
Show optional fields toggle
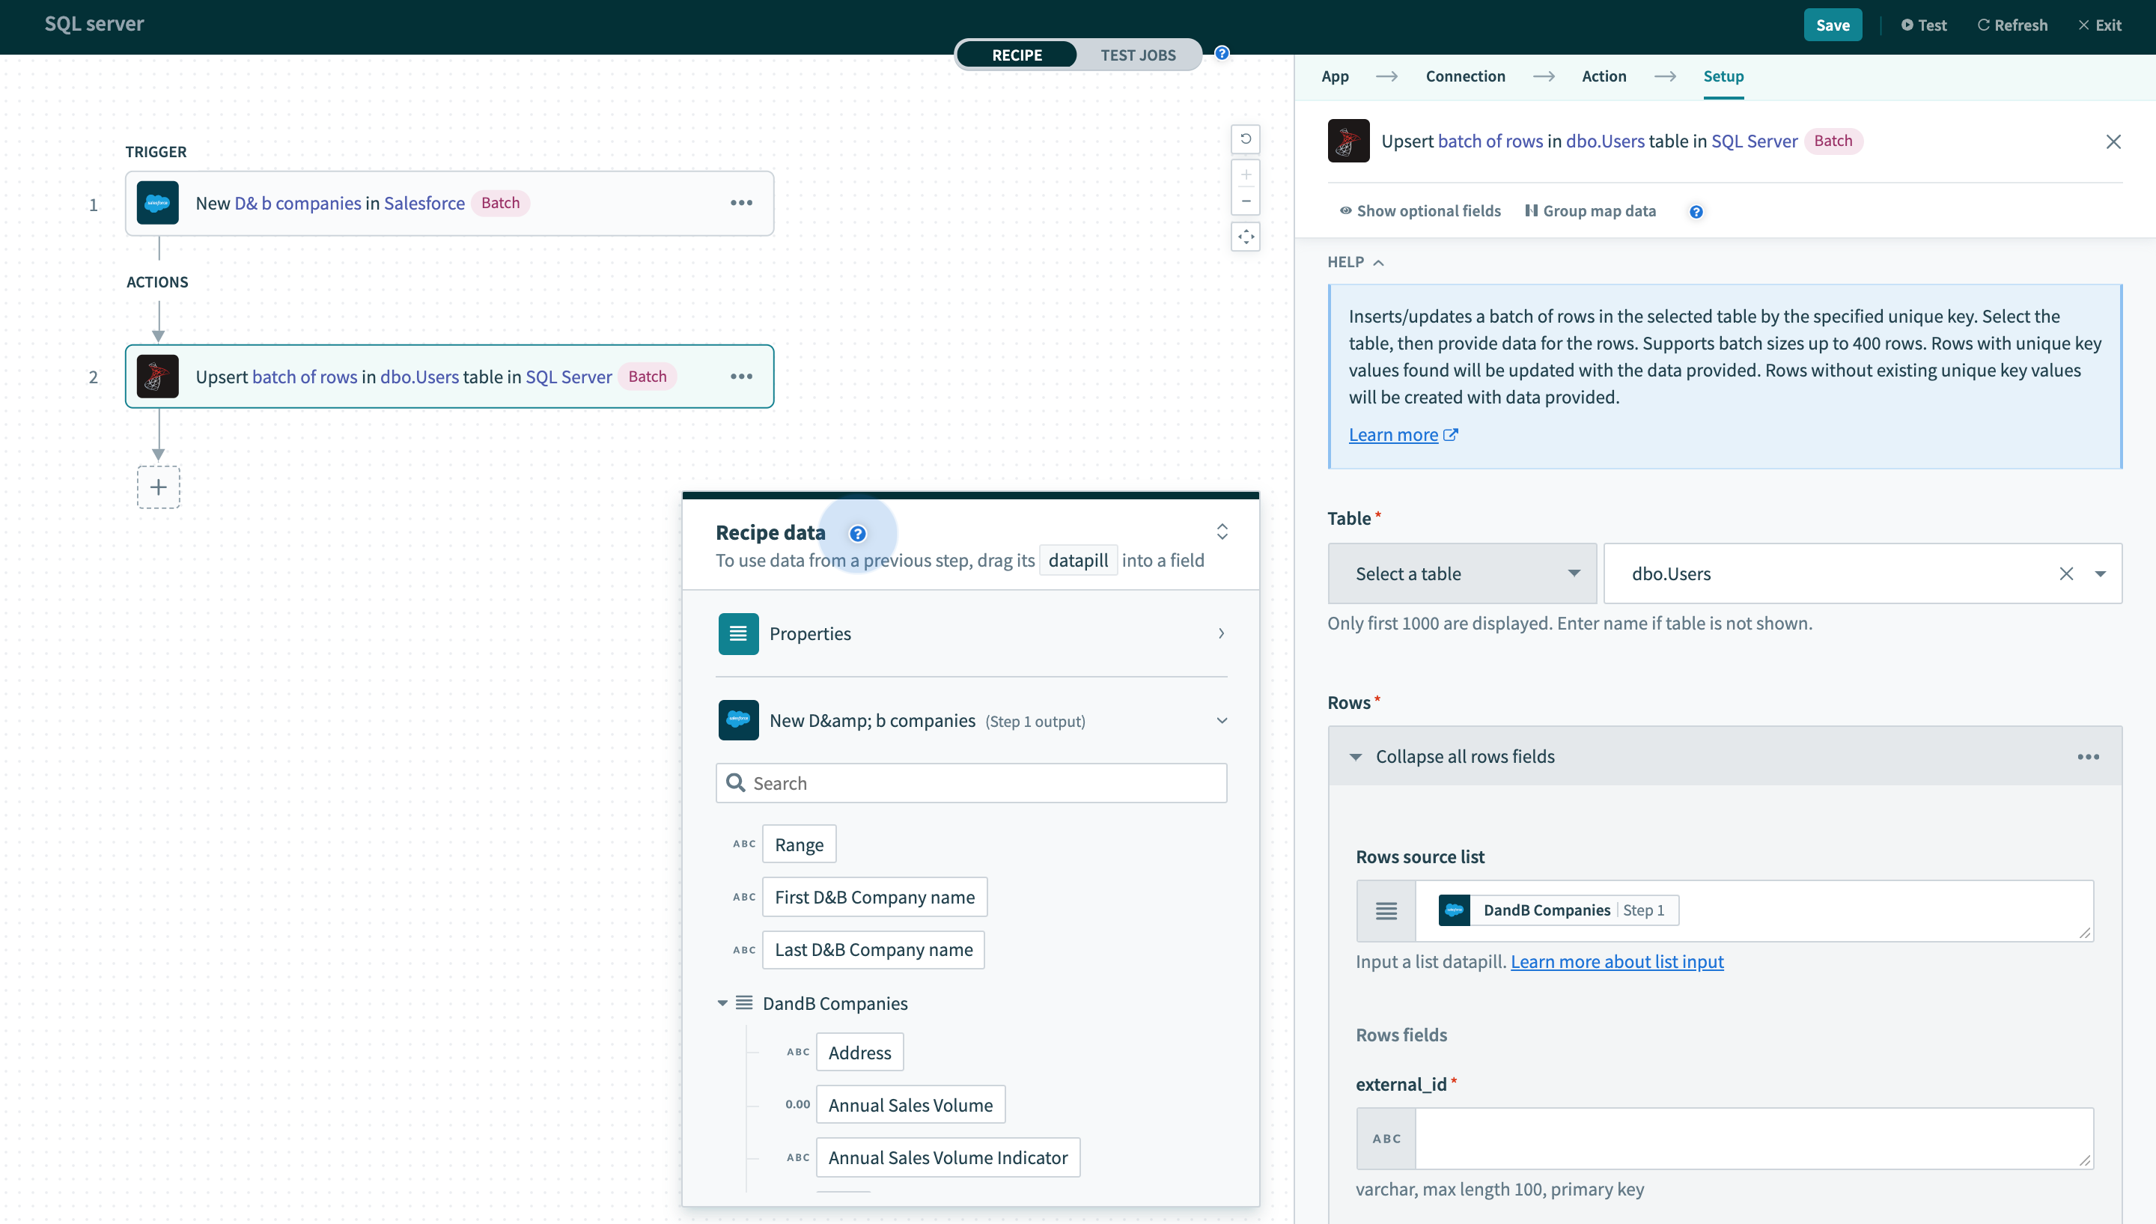tap(1414, 210)
